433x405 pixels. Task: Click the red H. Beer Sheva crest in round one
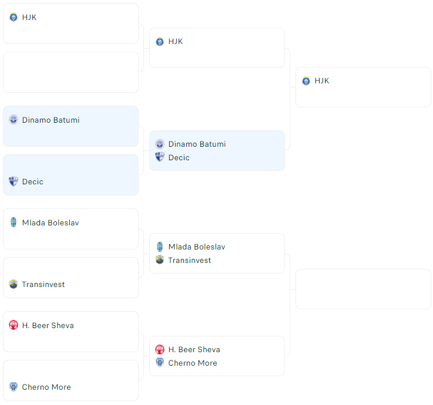click(x=14, y=325)
